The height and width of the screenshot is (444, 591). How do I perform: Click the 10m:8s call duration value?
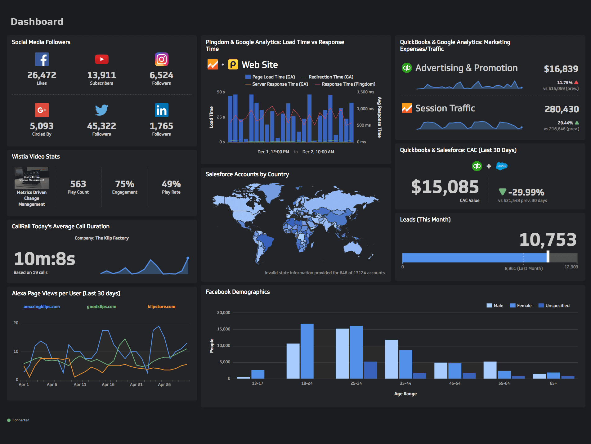coord(45,259)
